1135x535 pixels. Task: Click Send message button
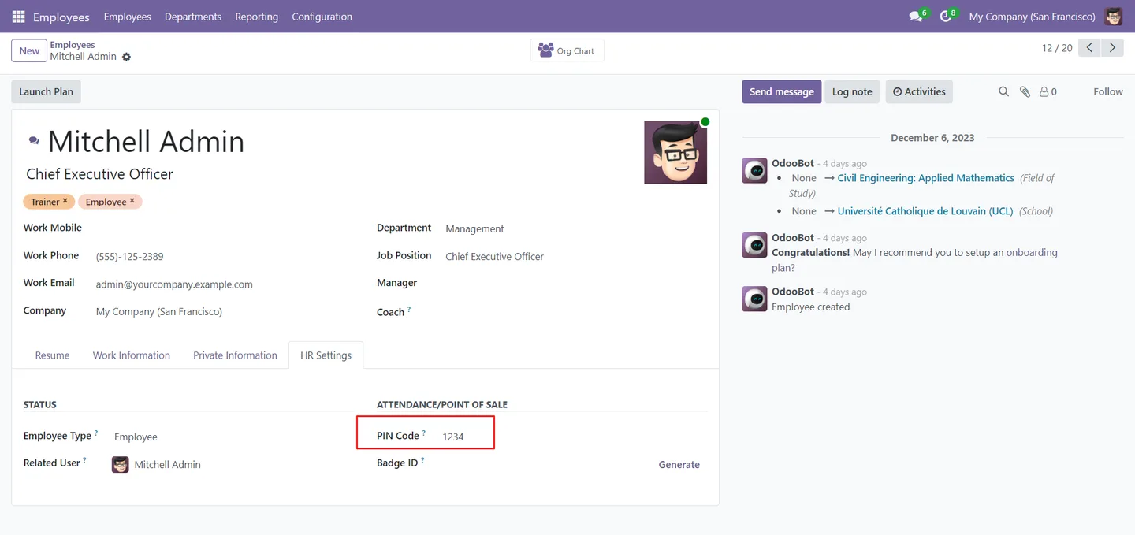pyautogui.click(x=781, y=91)
